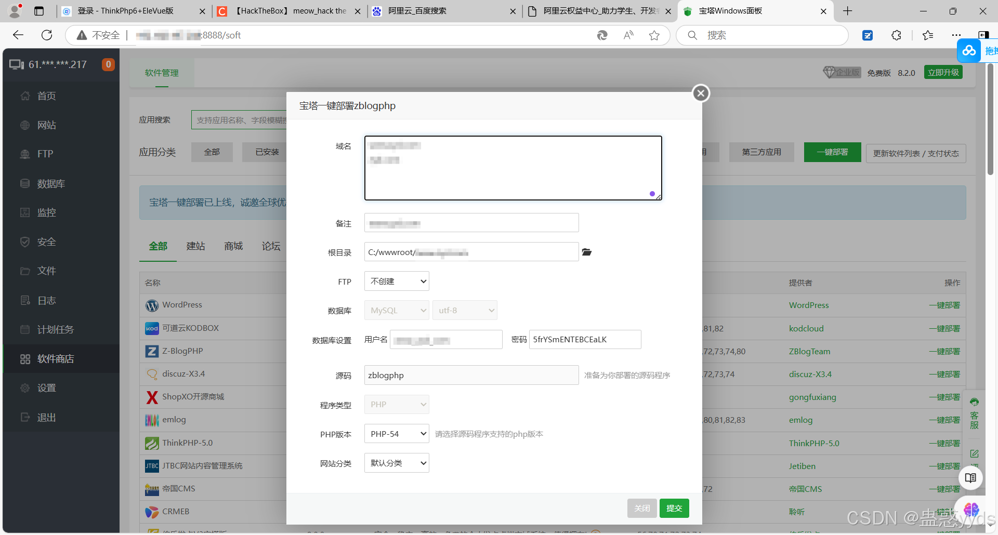Open the 网站 globe icon in sidebar
The image size is (998, 535).
(x=25, y=125)
